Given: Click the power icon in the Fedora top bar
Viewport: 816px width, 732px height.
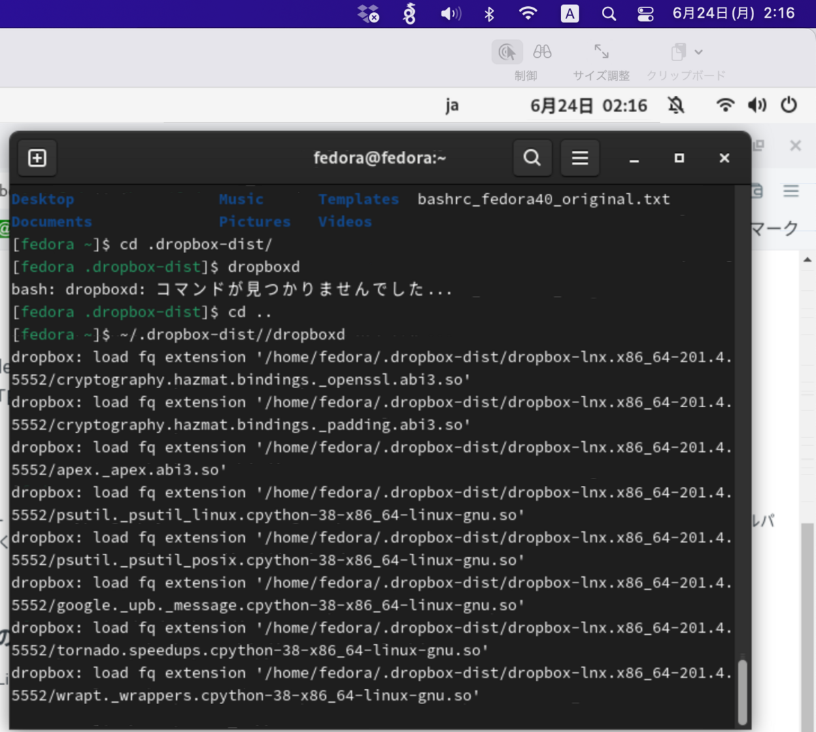Looking at the screenshot, I should (789, 105).
